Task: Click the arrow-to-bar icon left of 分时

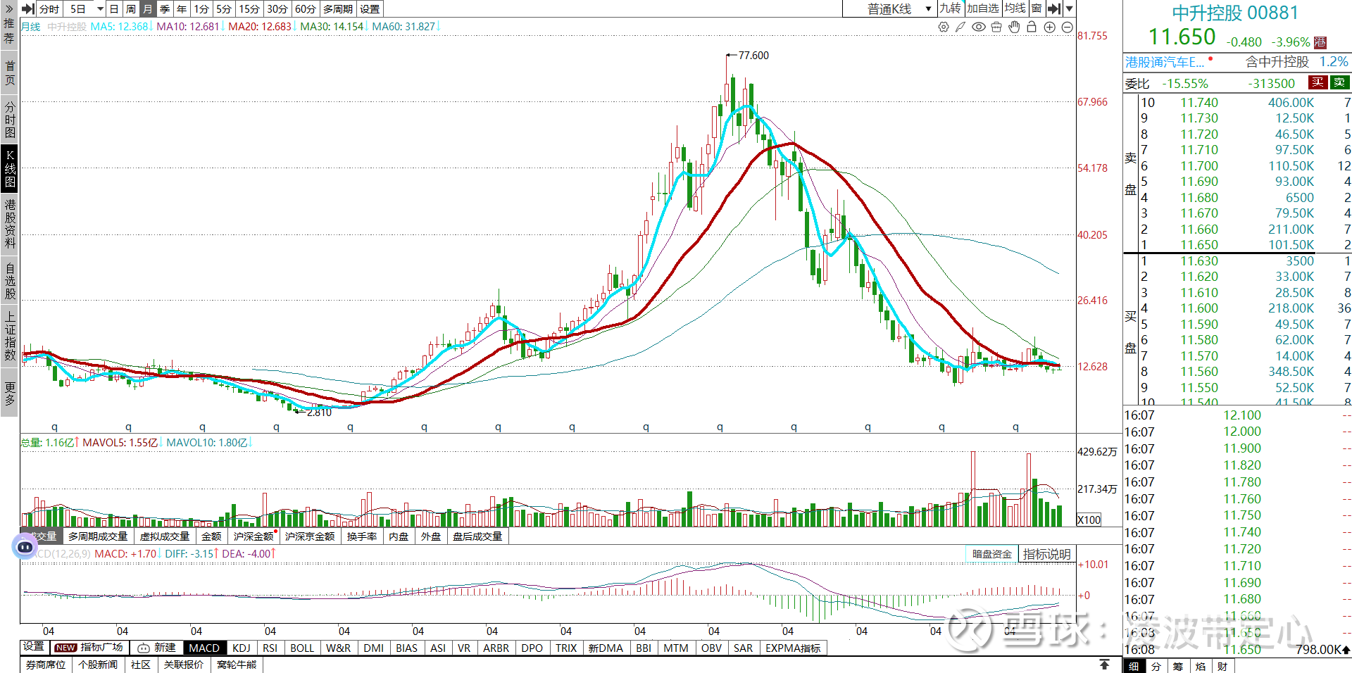Action: (28, 8)
